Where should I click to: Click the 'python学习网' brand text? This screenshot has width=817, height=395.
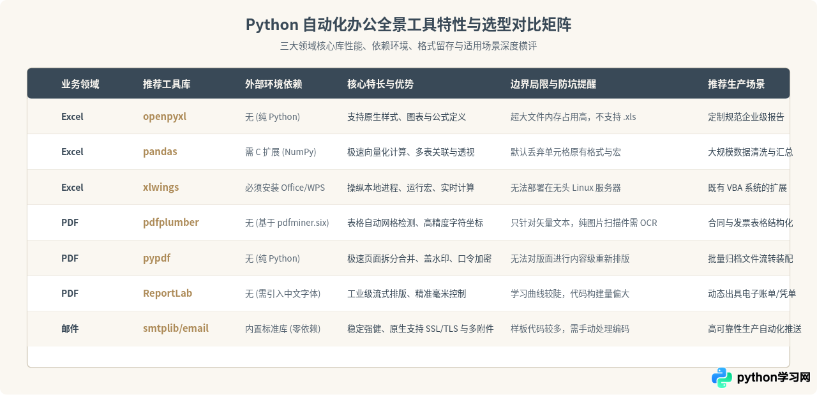[774, 377]
